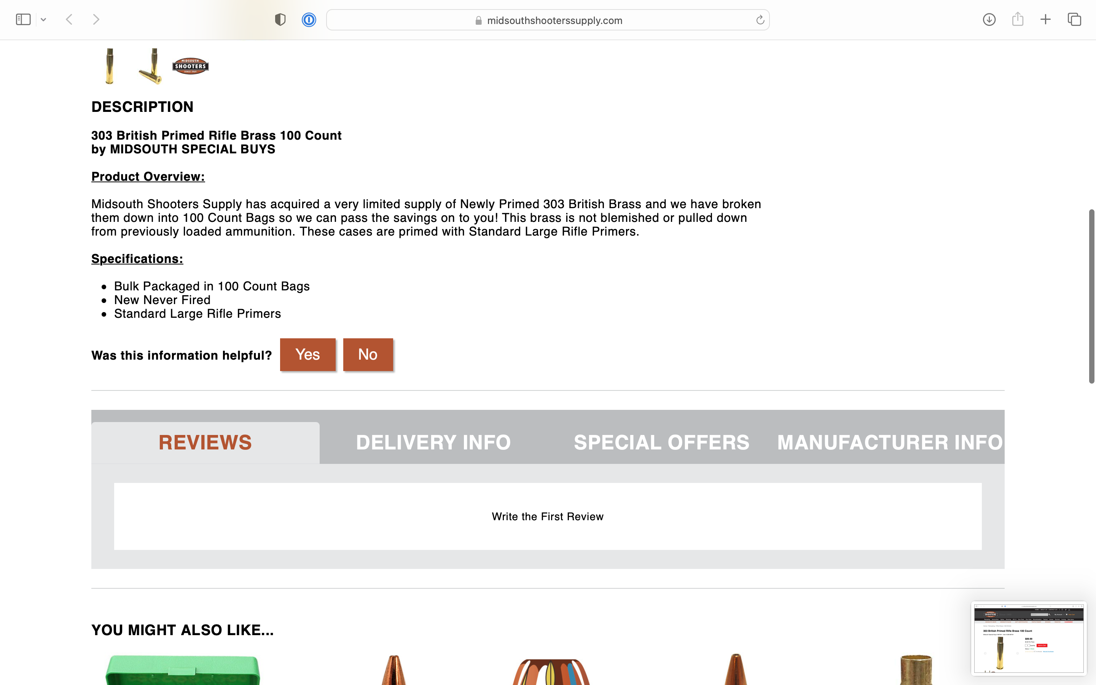Viewport: 1096px width, 685px height.
Task: Open the floating screenshot preview thumbnail
Action: coord(1029,638)
